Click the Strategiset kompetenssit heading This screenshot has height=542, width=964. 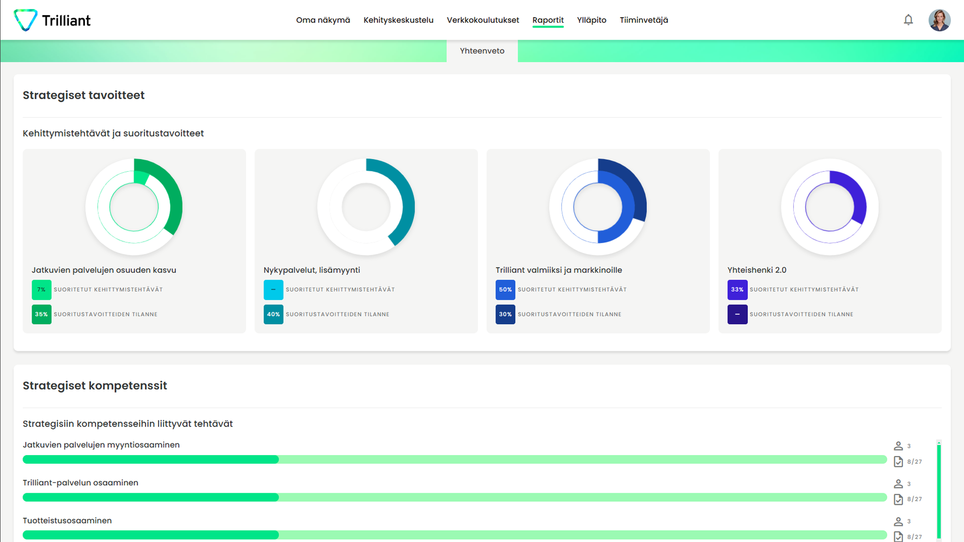95,386
